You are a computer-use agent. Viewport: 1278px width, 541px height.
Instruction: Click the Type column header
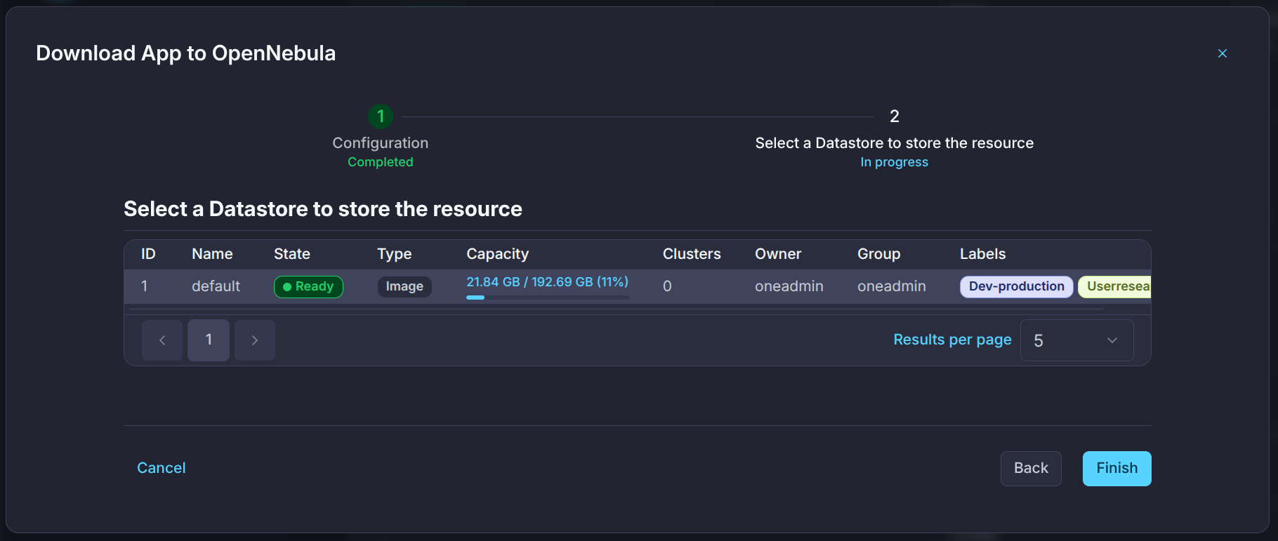click(395, 254)
